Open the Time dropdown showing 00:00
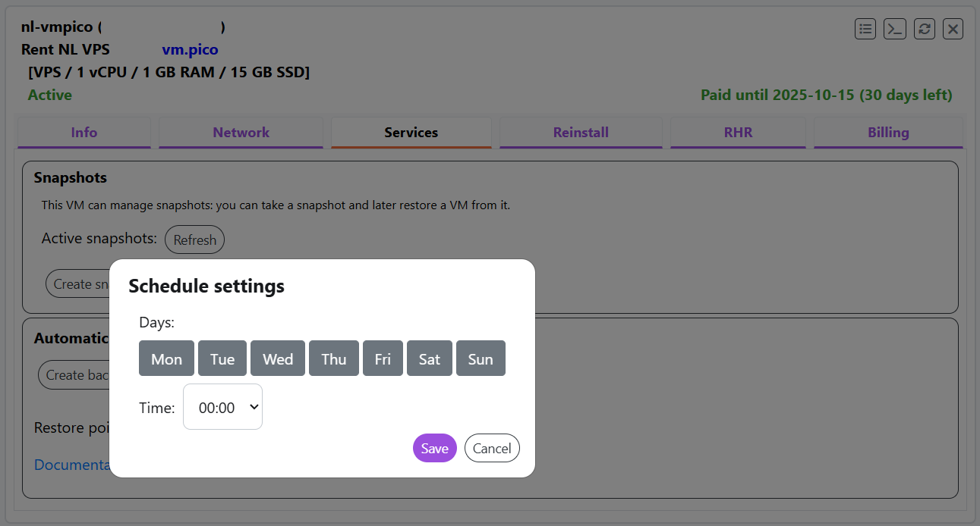This screenshot has width=980, height=526. pyautogui.click(x=222, y=407)
